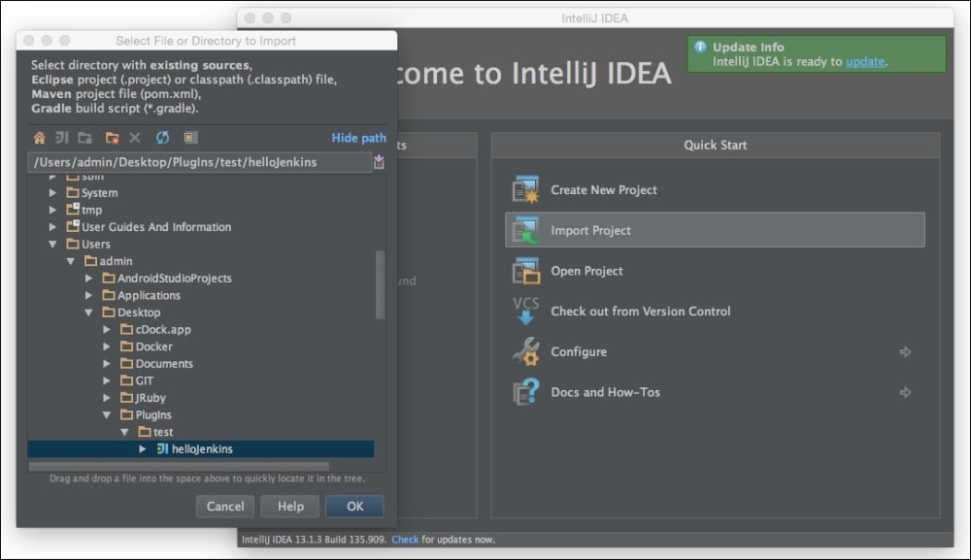Click the AndroidStudioProjects folder icon
Viewport: 971px width, 560px height.
(109, 278)
